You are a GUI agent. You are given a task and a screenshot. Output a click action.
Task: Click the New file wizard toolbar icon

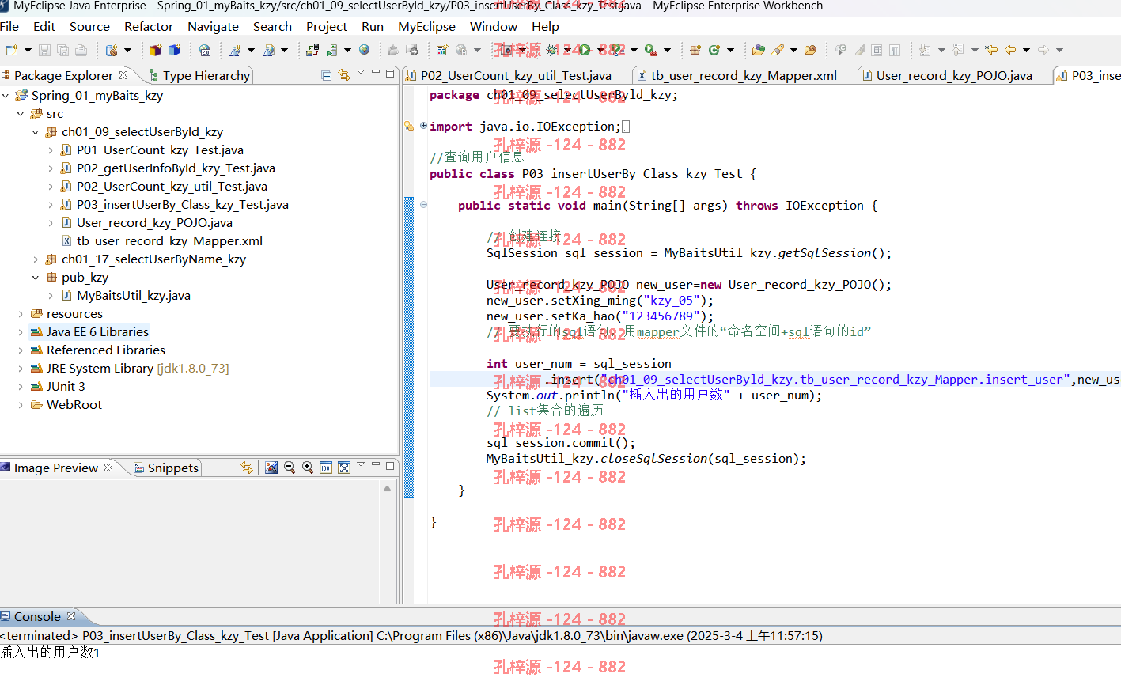(x=12, y=50)
